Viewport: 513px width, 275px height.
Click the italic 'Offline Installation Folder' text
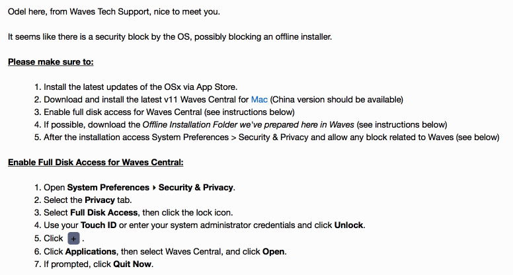pos(190,124)
